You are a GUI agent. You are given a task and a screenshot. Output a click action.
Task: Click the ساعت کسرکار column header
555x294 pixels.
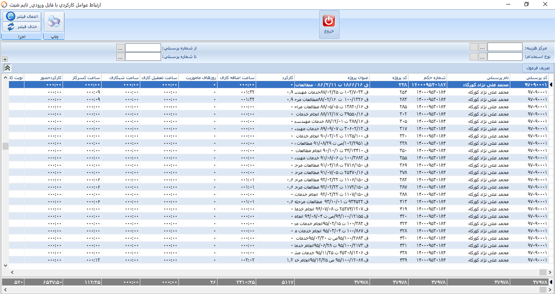(x=82, y=77)
